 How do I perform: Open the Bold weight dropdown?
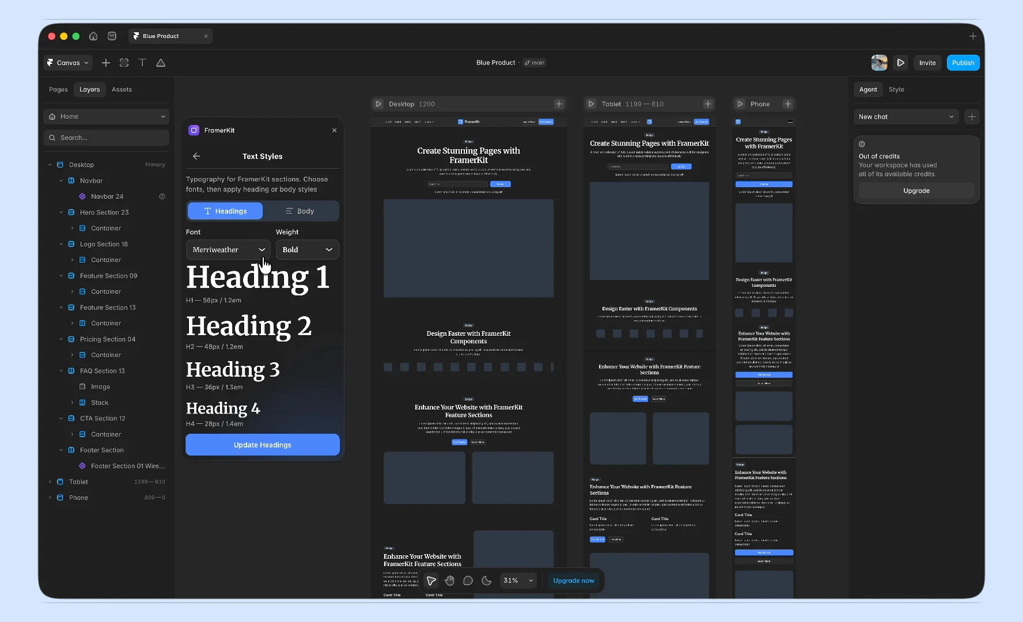point(308,249)
